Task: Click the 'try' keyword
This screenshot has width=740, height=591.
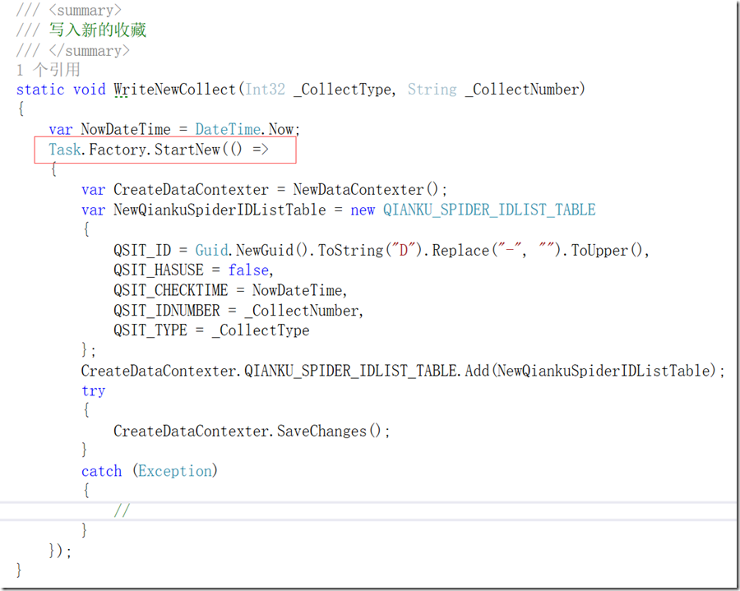Action: point(93,391)
